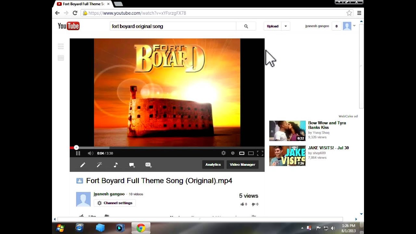
Task: Click the download icon beside video title
Action: [80, 181]
